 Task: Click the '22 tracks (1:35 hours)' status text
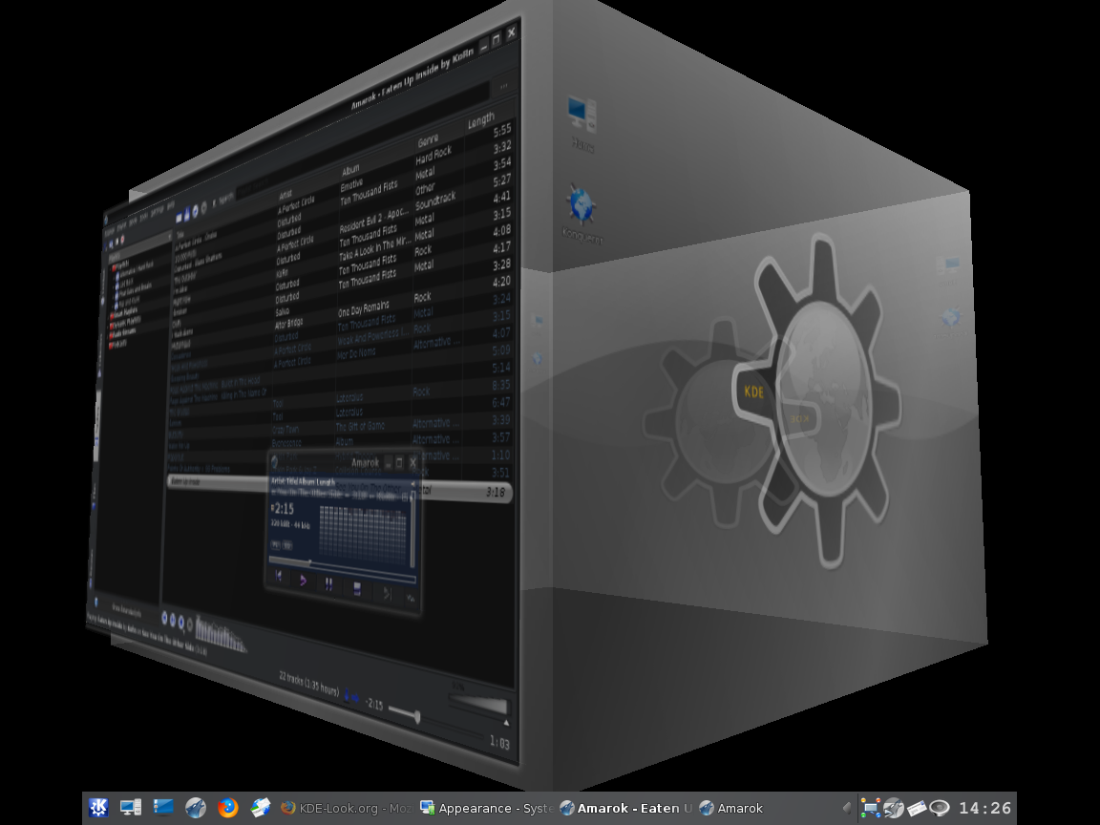pos(308,683)
